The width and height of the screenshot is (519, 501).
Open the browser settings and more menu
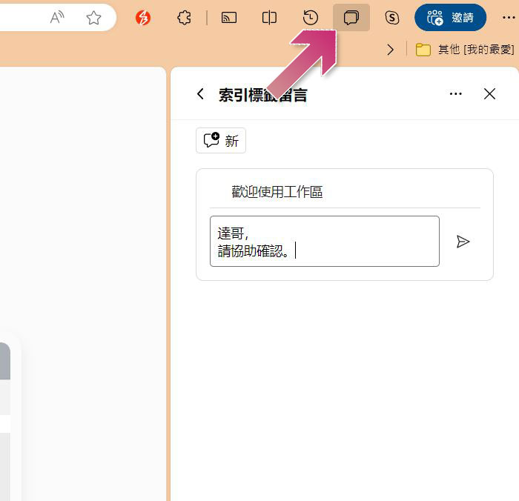click(509, 18)
